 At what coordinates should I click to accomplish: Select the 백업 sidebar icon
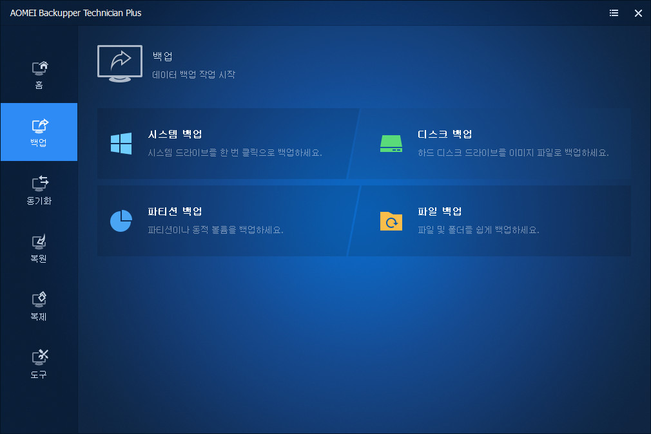pos(40,126)
